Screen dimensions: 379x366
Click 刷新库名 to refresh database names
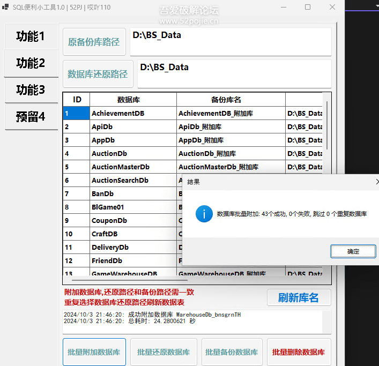299,297
